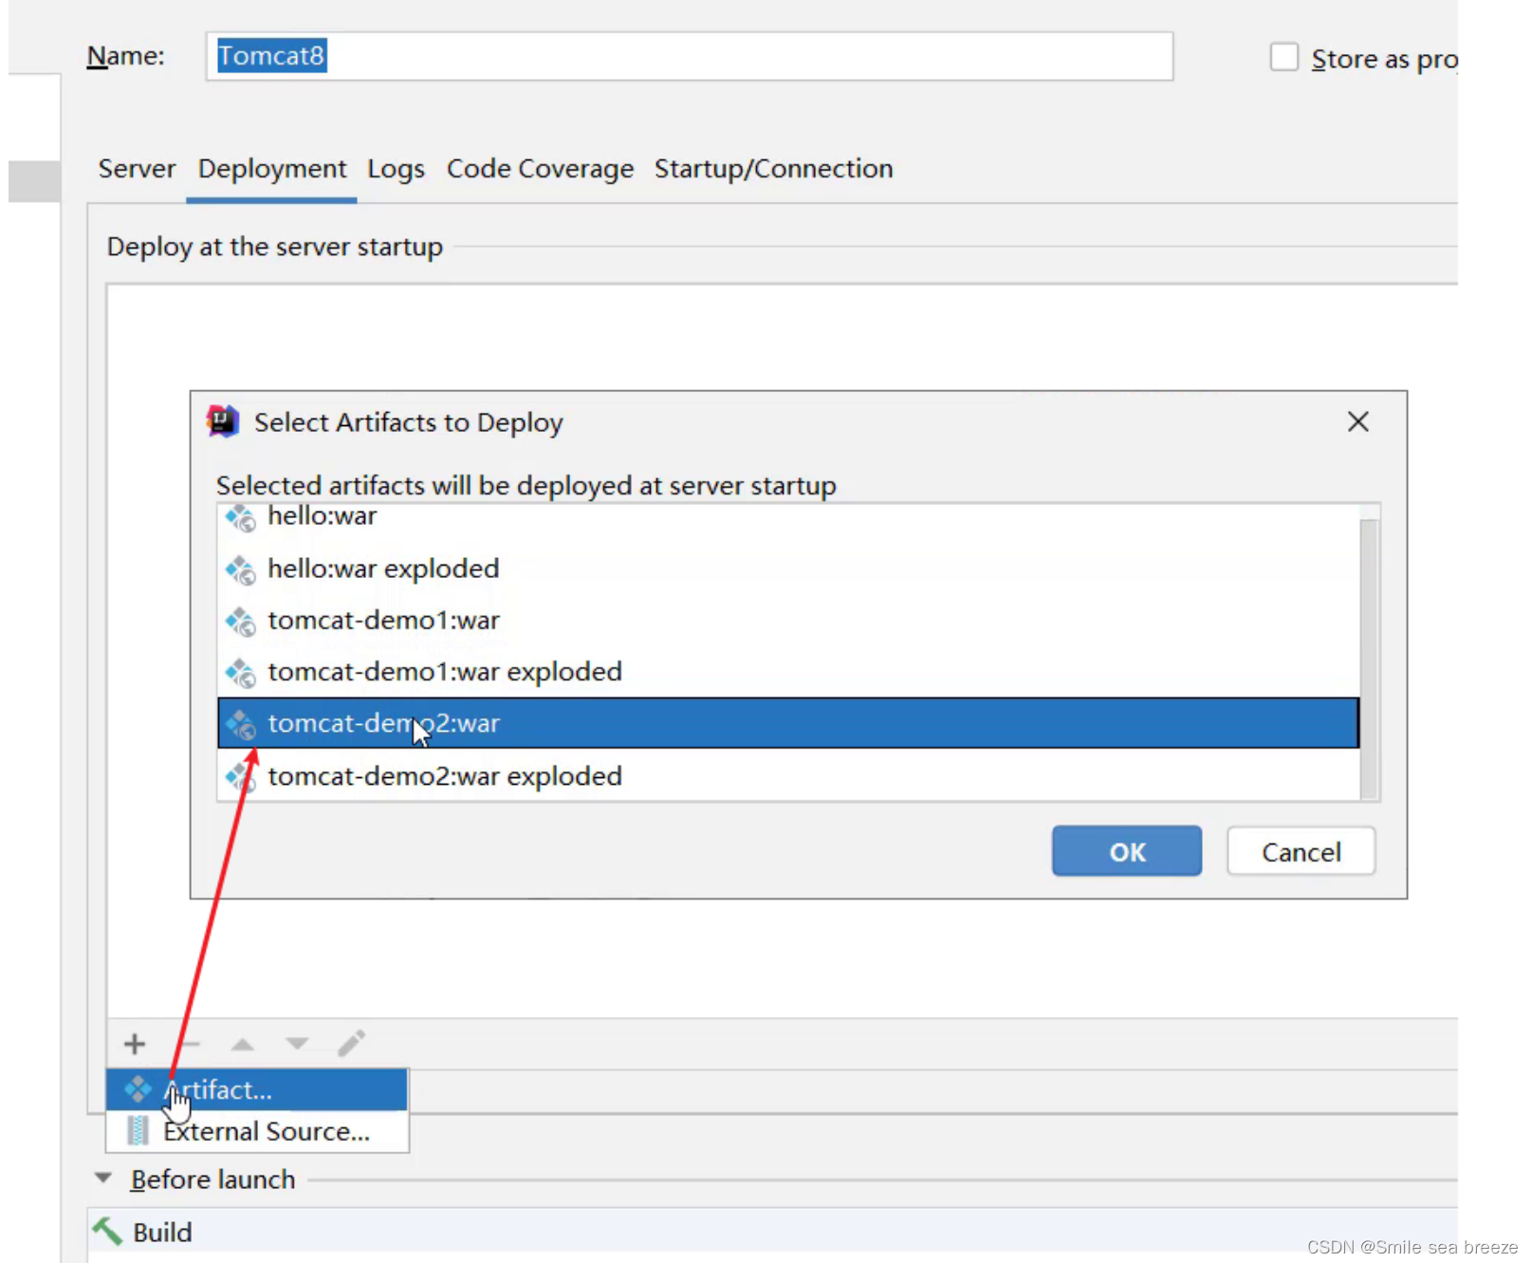
Task: Click the Build hammer icon
Action: [x=107, y=1232]
